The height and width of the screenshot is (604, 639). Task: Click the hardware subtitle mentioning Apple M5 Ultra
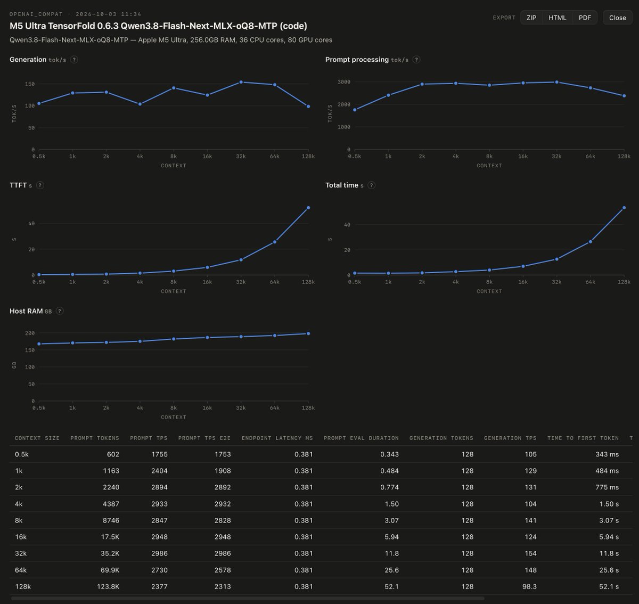(x=171, y=40)
